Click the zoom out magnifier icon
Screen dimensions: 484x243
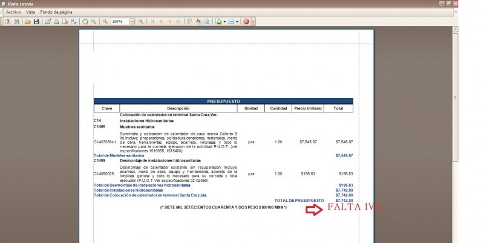(x=105, y=21)
